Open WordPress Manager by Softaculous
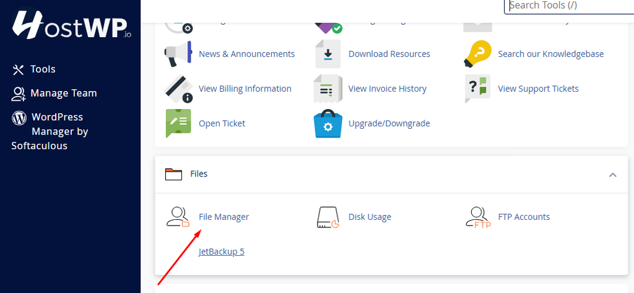 [x=50, y=131]
